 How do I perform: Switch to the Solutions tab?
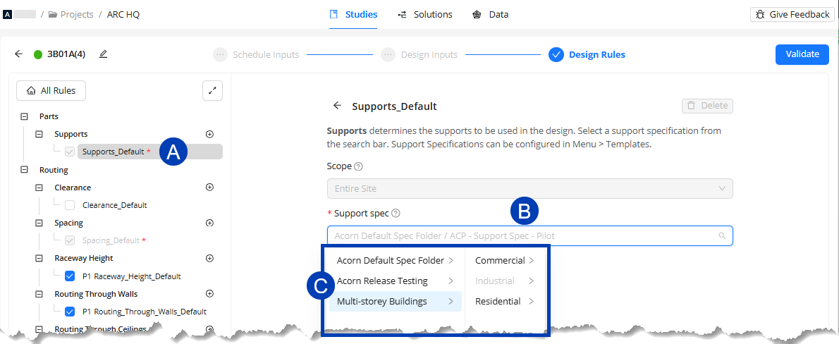pos(425,14)
